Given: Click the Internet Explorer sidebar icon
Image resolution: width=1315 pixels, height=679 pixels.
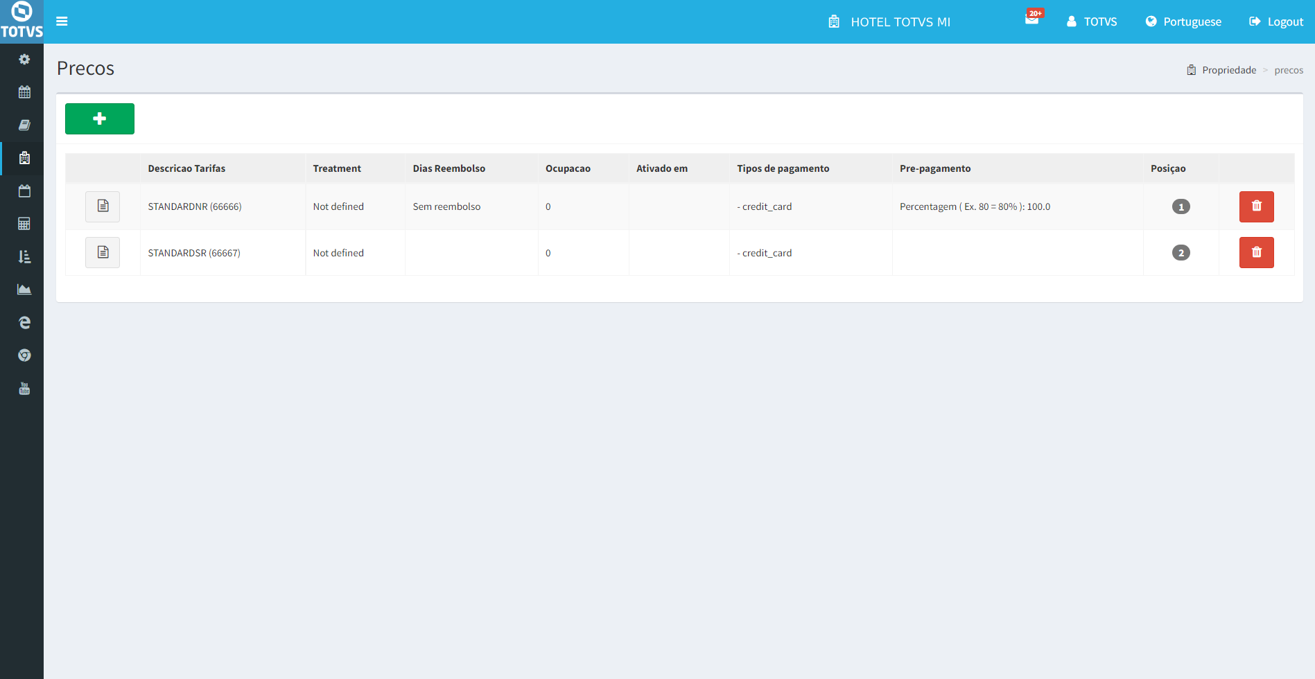Looking at the screenshot, I should coord(24,323).
